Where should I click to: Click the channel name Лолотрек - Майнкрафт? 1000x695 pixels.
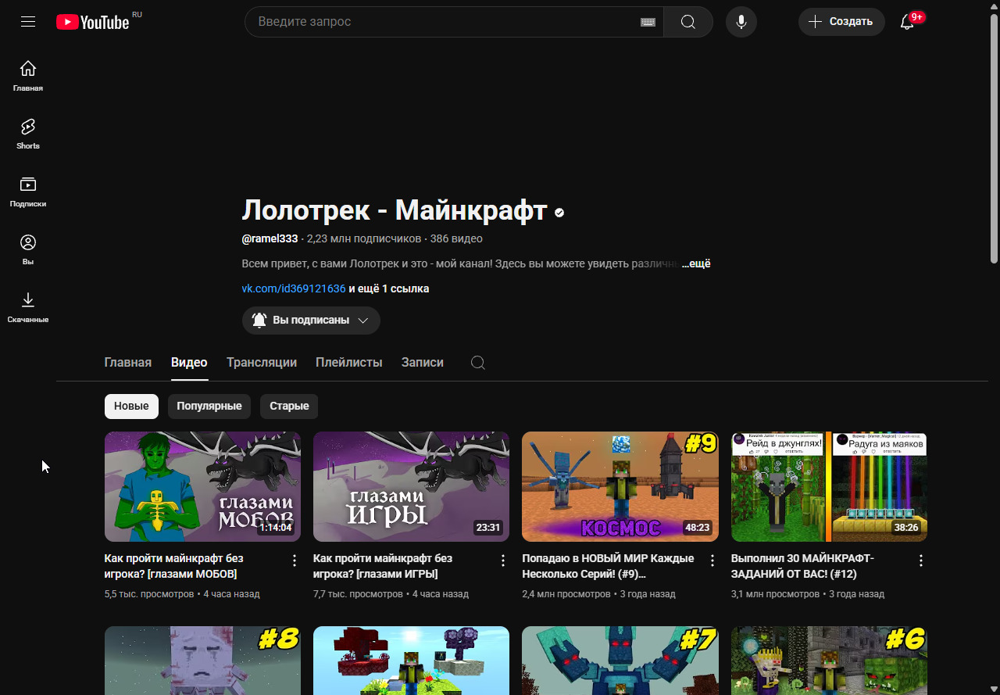pyautogui.click(x=395, y=210)
